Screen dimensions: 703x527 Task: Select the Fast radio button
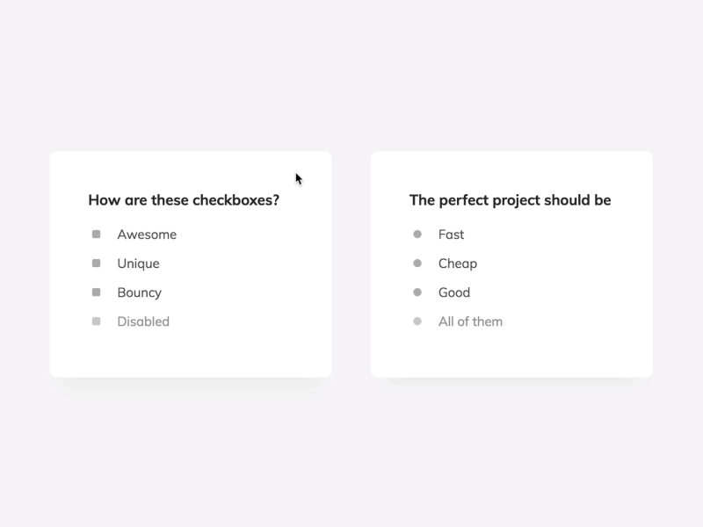pyautogui.click(x=418, y=234)
